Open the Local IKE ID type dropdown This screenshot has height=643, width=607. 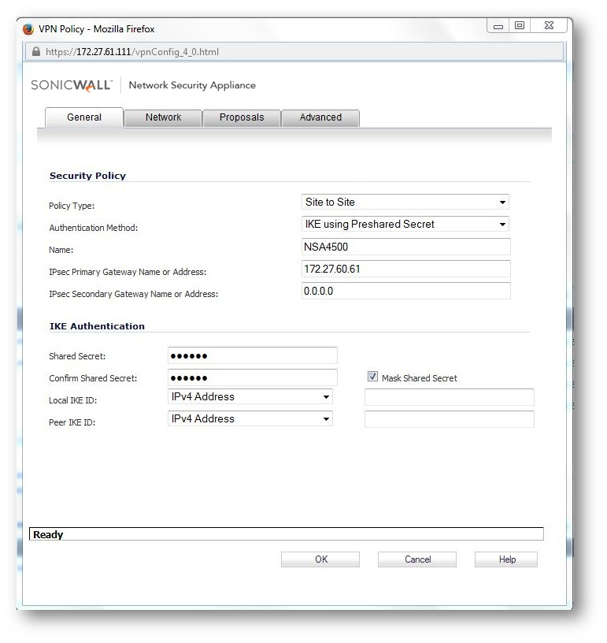(251, 397)
